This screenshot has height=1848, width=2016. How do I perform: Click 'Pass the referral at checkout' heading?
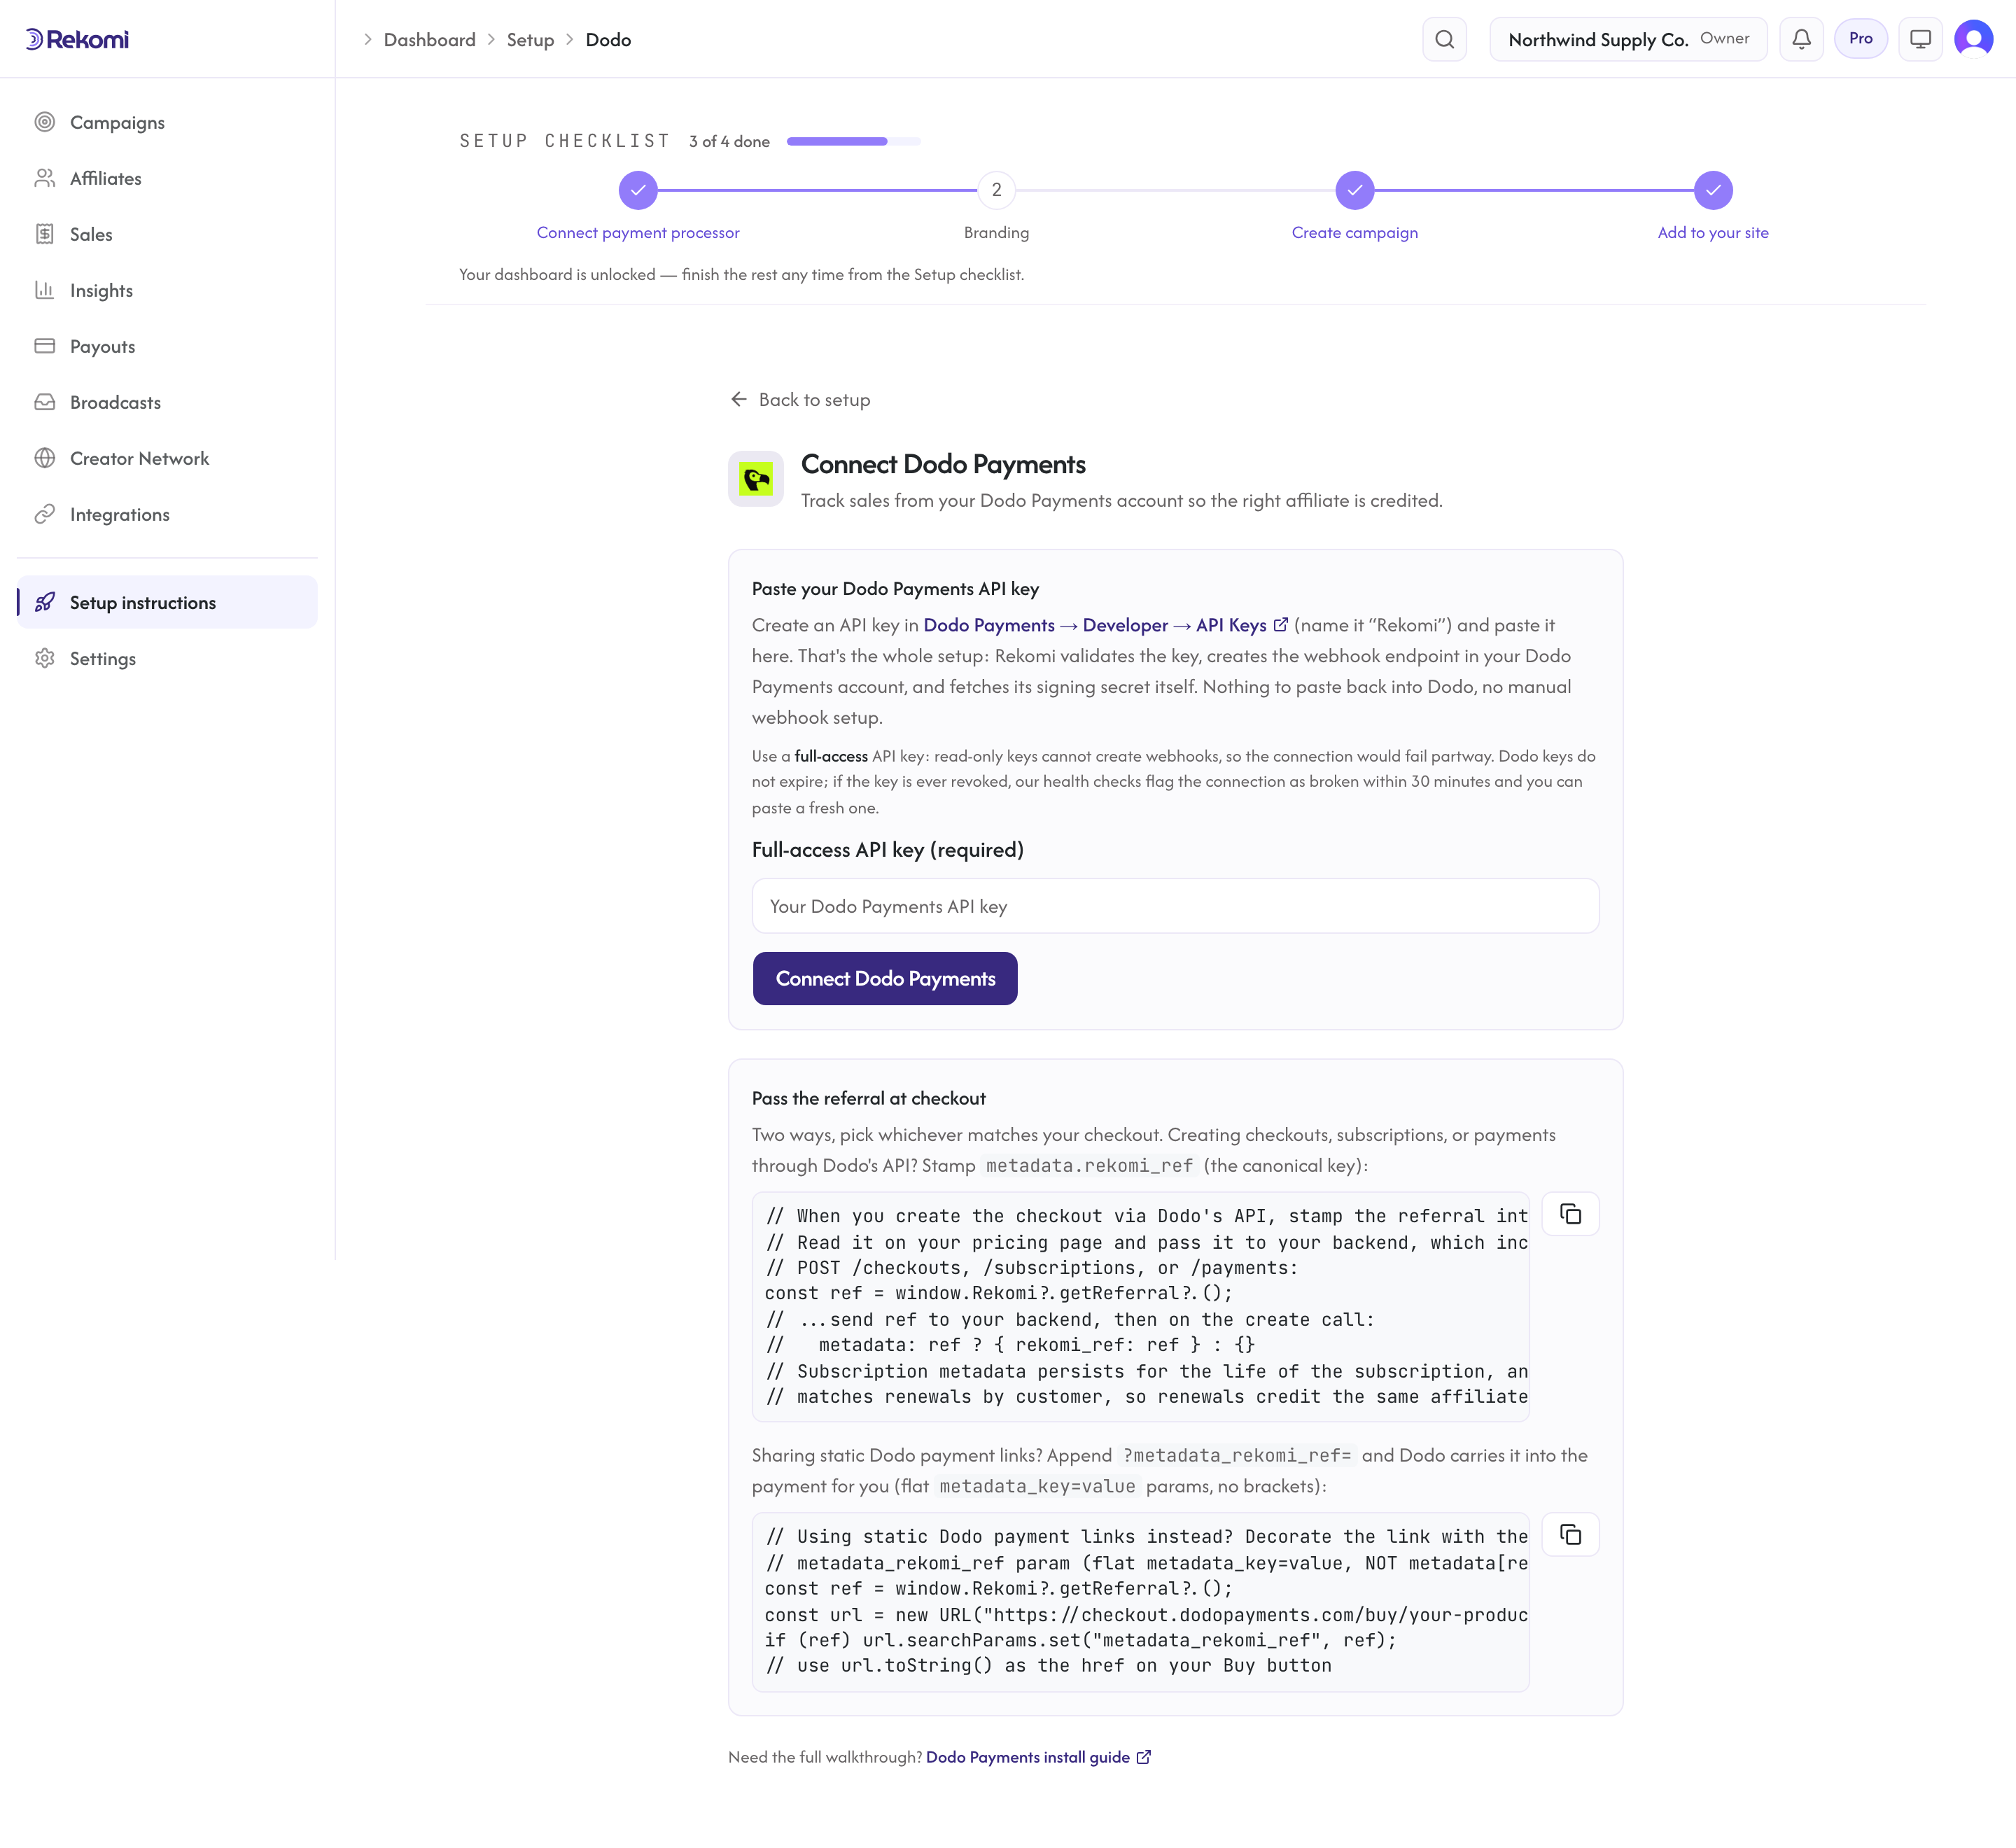(x=868, y=1098)
